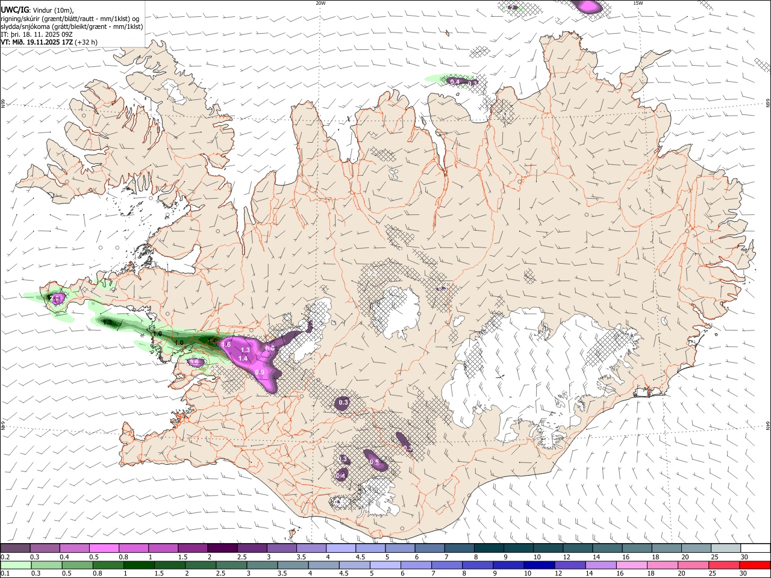The height and width of the screenshot is (578, 771).
Task: Click the dark "1.3" value in the offshore green band
Action: (x=108, y=323)
